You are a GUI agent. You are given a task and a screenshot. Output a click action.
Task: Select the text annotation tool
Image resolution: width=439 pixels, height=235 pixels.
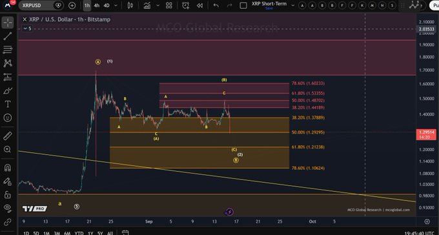8,104
